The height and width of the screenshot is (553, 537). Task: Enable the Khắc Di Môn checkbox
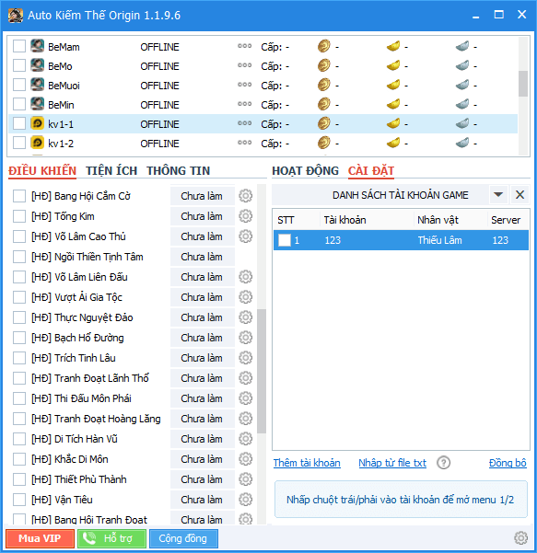[19, 459]
